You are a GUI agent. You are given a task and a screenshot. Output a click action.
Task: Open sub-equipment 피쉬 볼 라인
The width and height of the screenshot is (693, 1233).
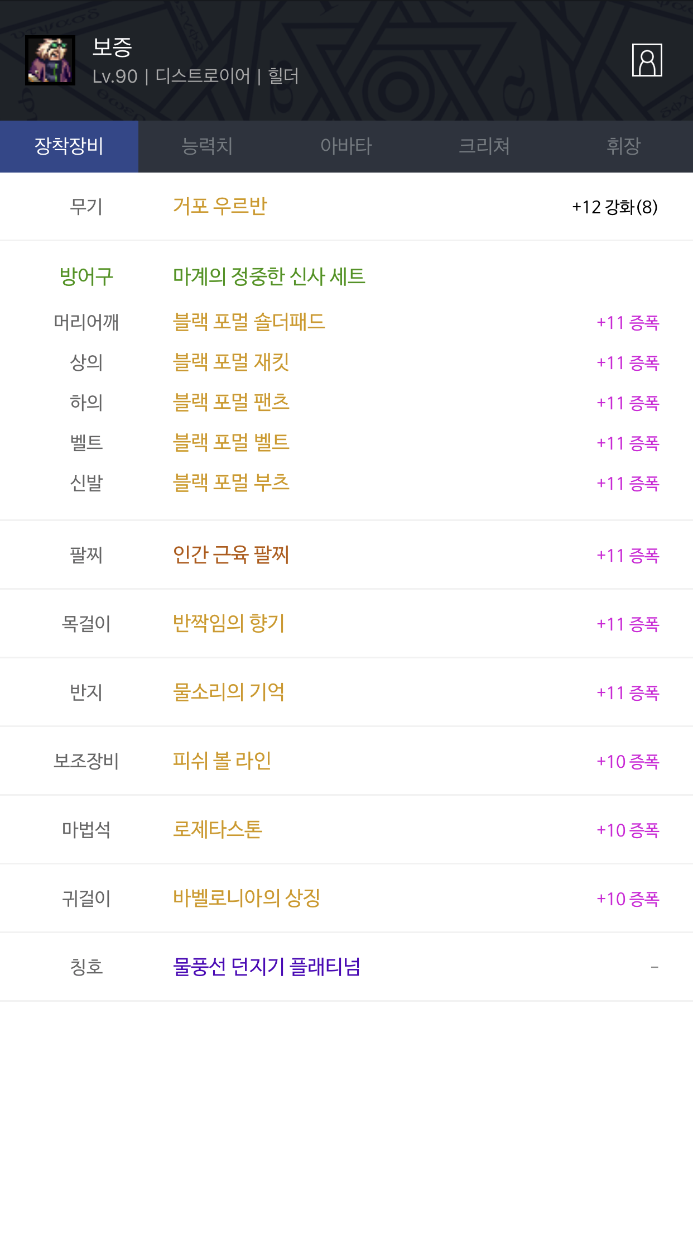tap(222, 761)
